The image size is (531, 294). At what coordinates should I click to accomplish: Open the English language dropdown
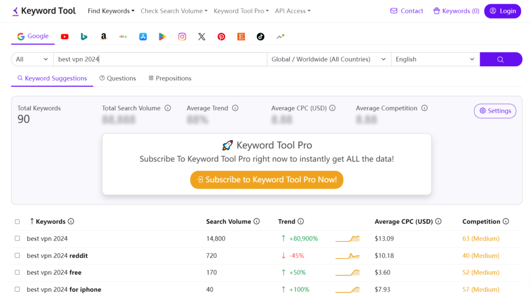(x=435, y=59)
